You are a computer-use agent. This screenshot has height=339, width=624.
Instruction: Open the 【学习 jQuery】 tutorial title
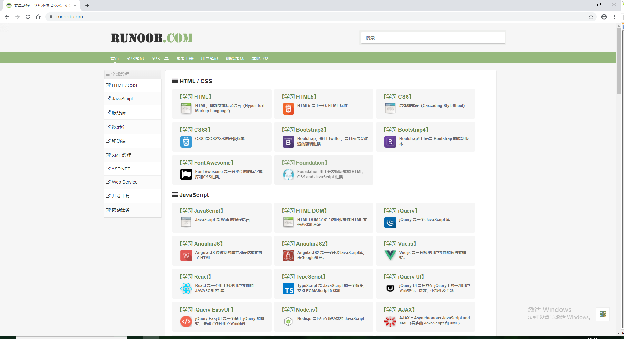point(400,211)
